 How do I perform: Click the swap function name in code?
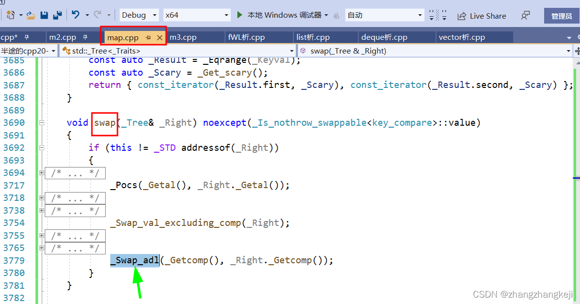click(105, 123)
